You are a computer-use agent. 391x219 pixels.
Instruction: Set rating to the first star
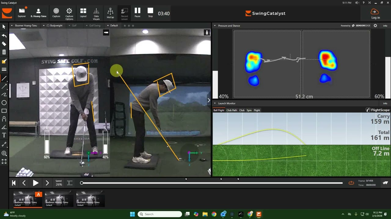pos(125,26)
